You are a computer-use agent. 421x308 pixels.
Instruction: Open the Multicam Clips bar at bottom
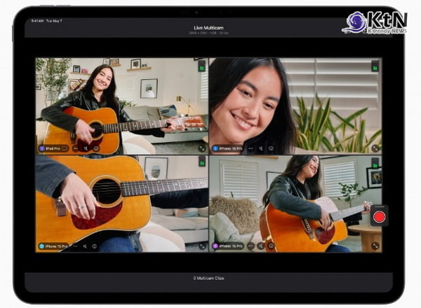[x=209, y=278]
